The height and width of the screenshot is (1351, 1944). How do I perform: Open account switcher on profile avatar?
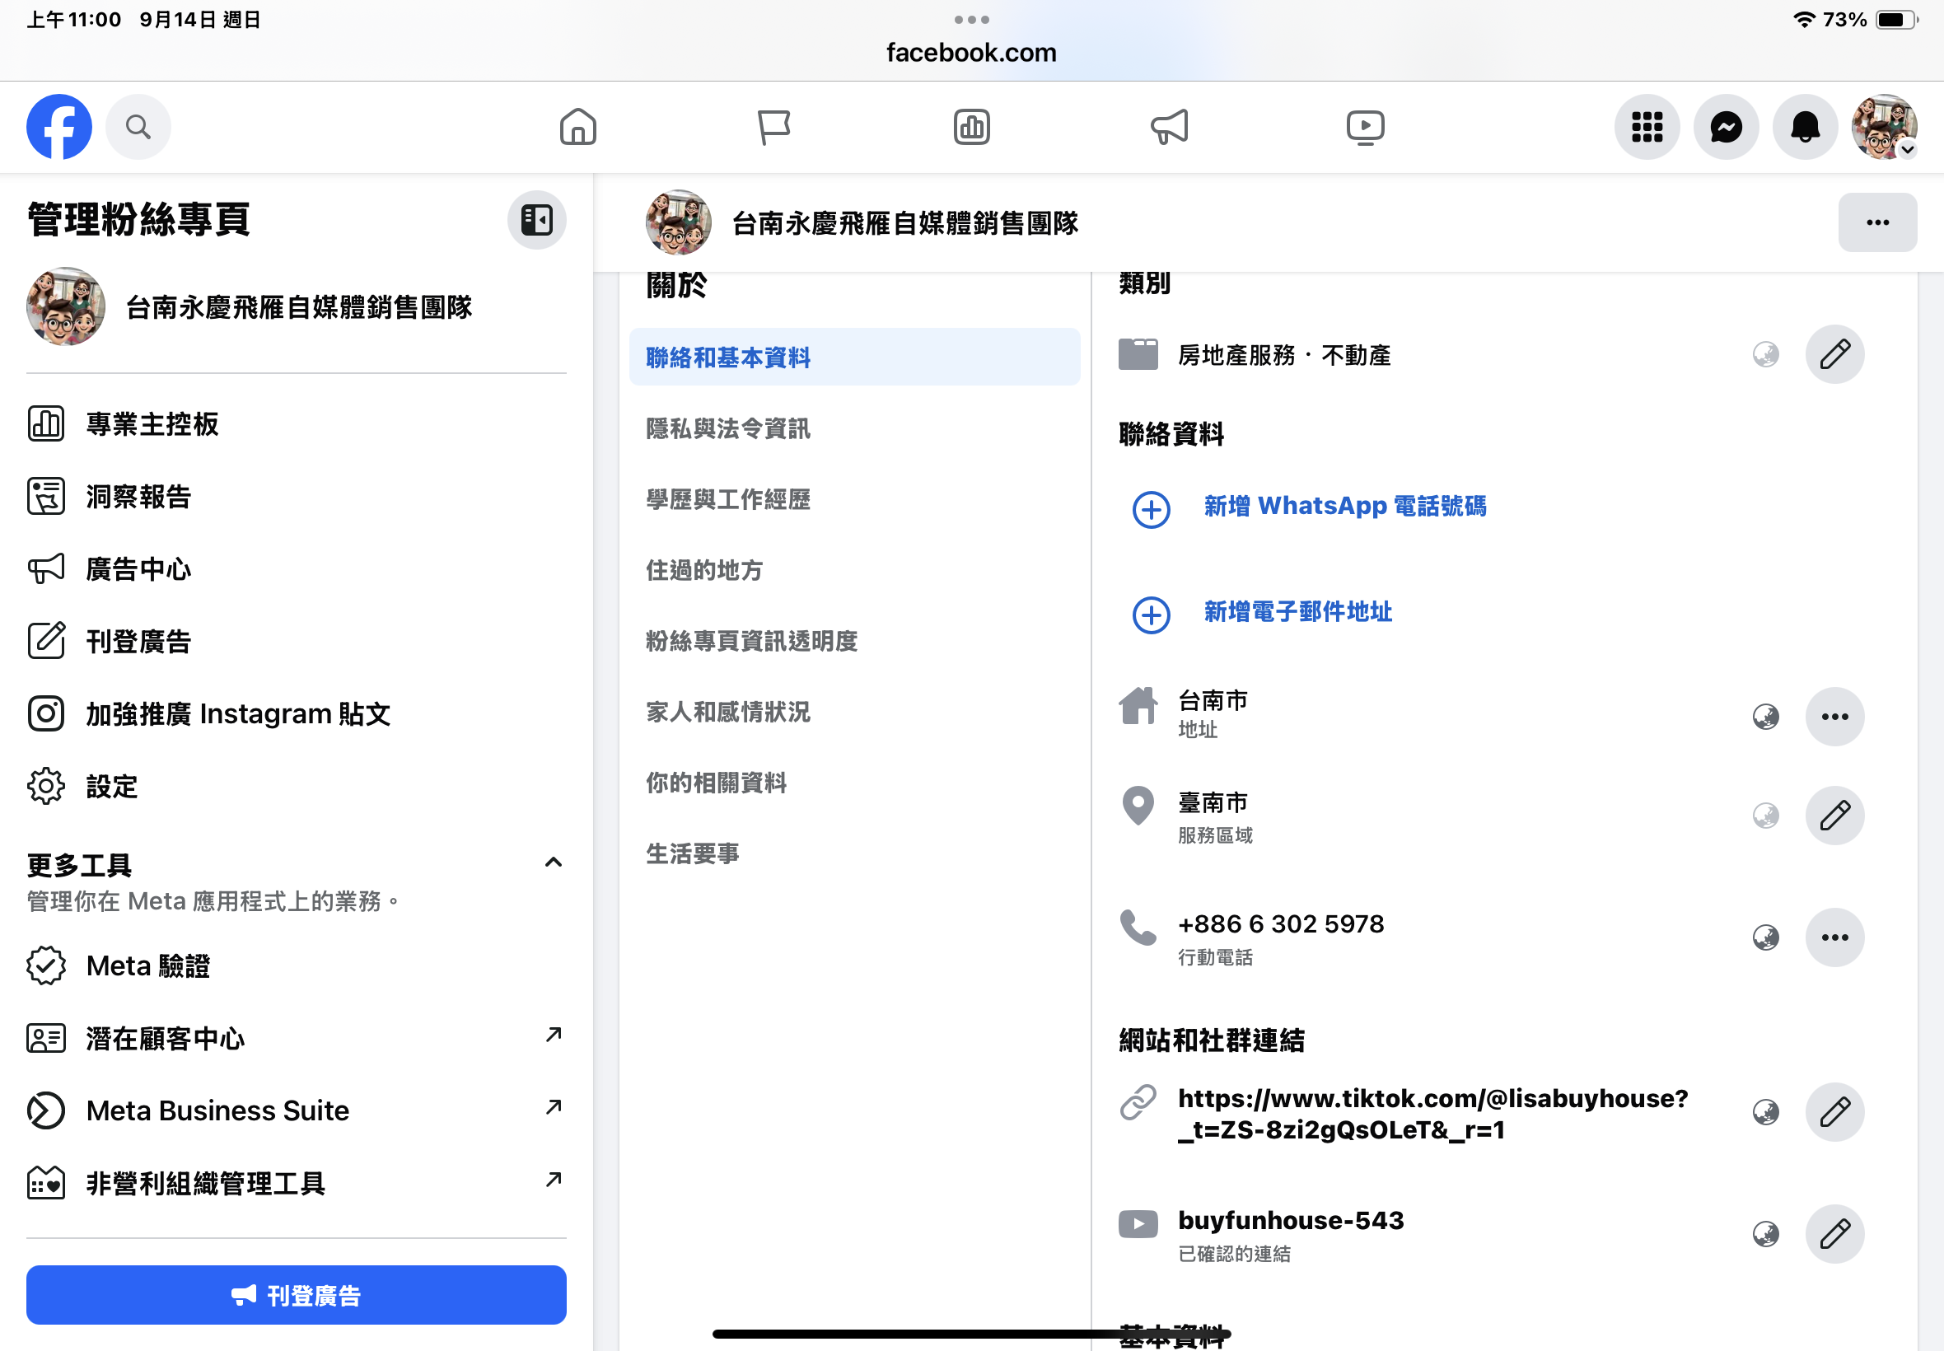1883,127
